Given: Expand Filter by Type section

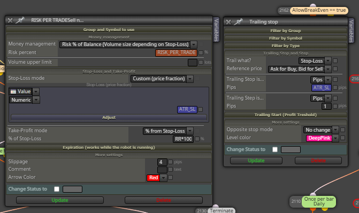Looking at the screenshot, I should [286, 46].
